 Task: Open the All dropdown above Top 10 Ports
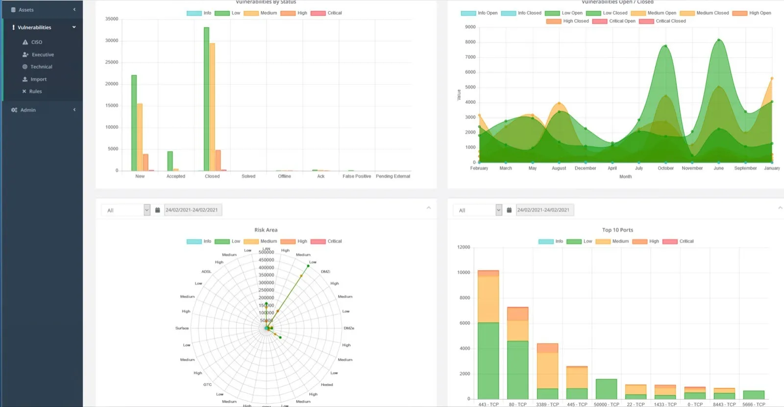pos(478,210)
